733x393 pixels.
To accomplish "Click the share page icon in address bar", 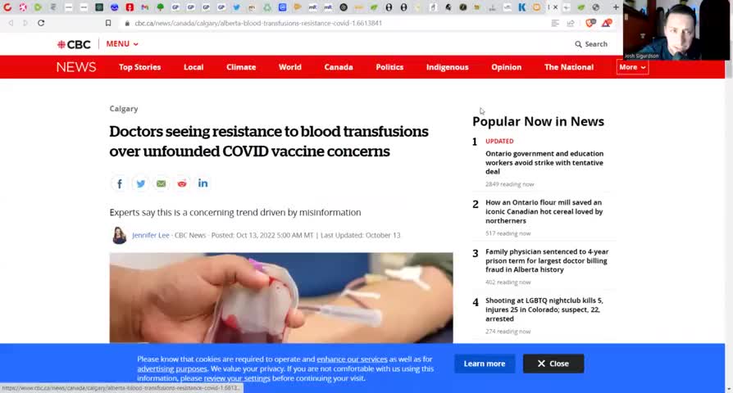I will [x=571, y=23].
